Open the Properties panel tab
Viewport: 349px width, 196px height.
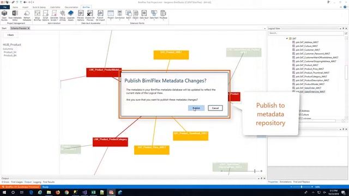click(273, 182)
